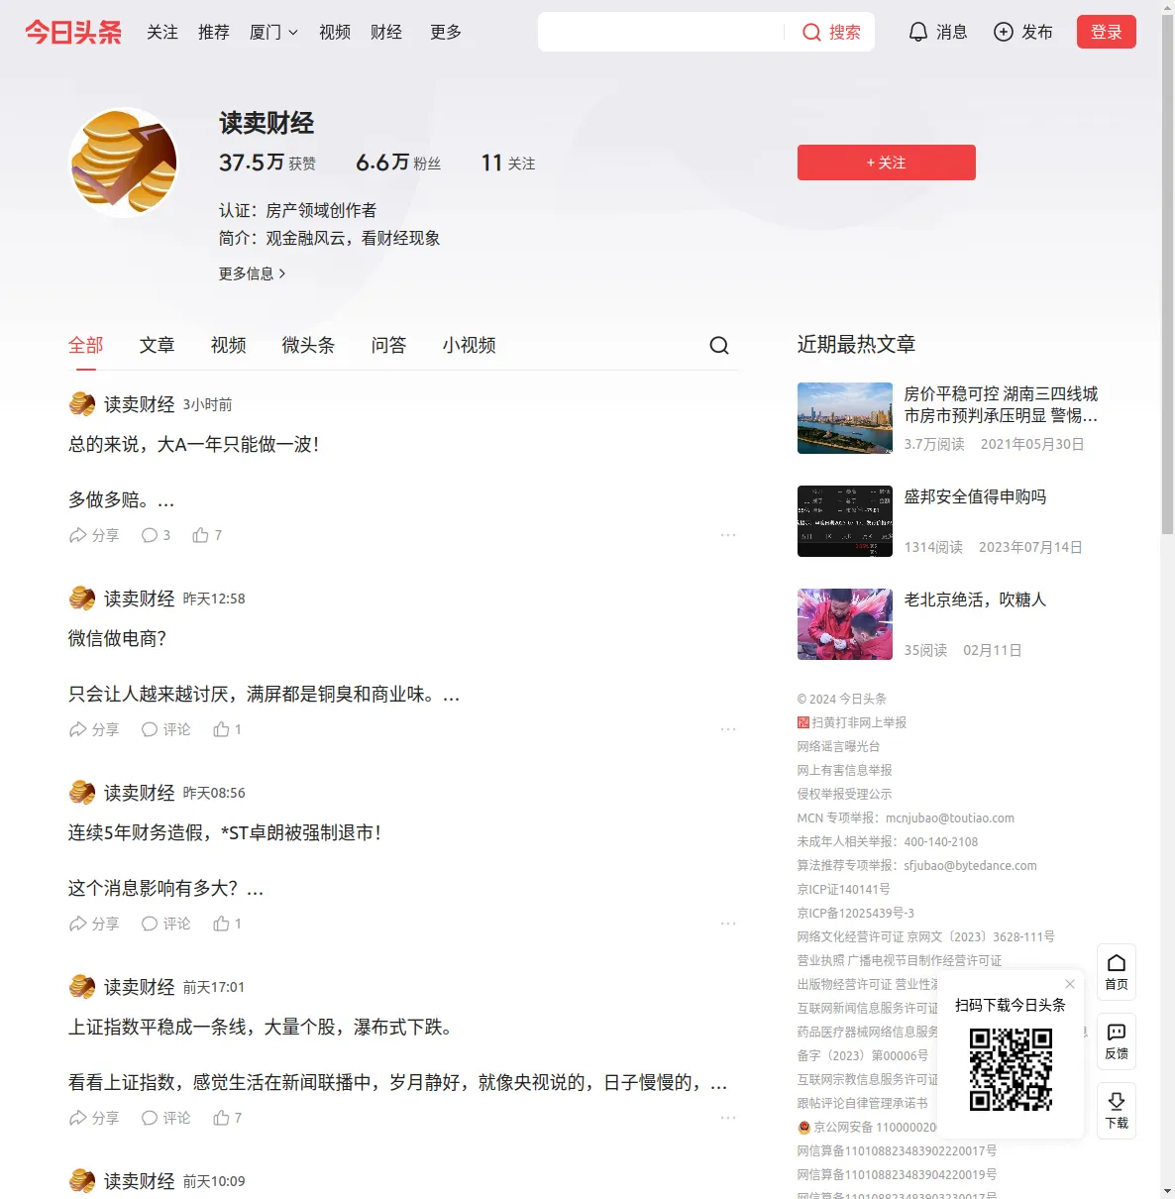The width and height of the screenshot is (1175, 1199).
Task: Open the 11 关注 following list
Action: click(x=508, y=163)
